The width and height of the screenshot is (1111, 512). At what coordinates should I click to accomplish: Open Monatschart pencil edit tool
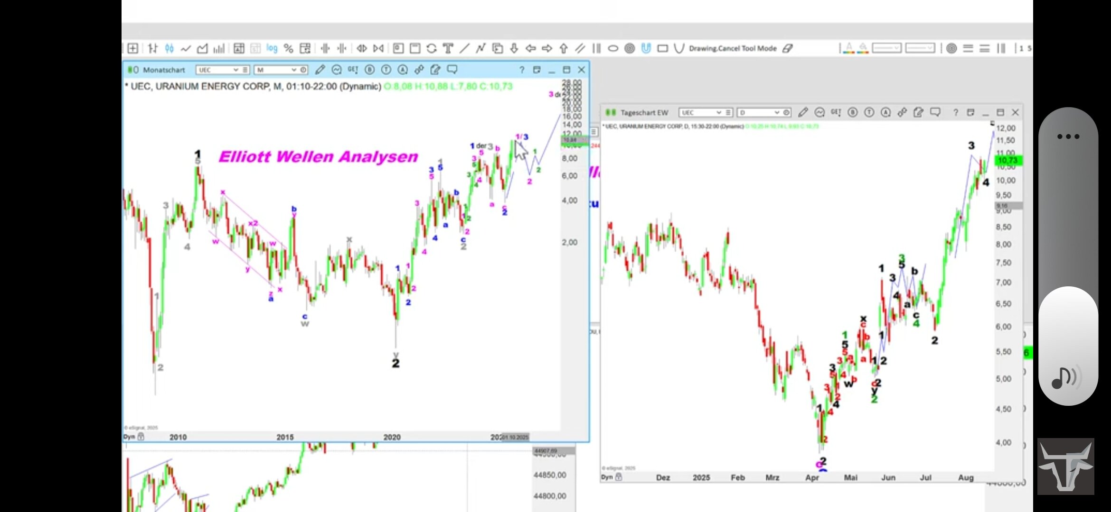pos(320,70)
